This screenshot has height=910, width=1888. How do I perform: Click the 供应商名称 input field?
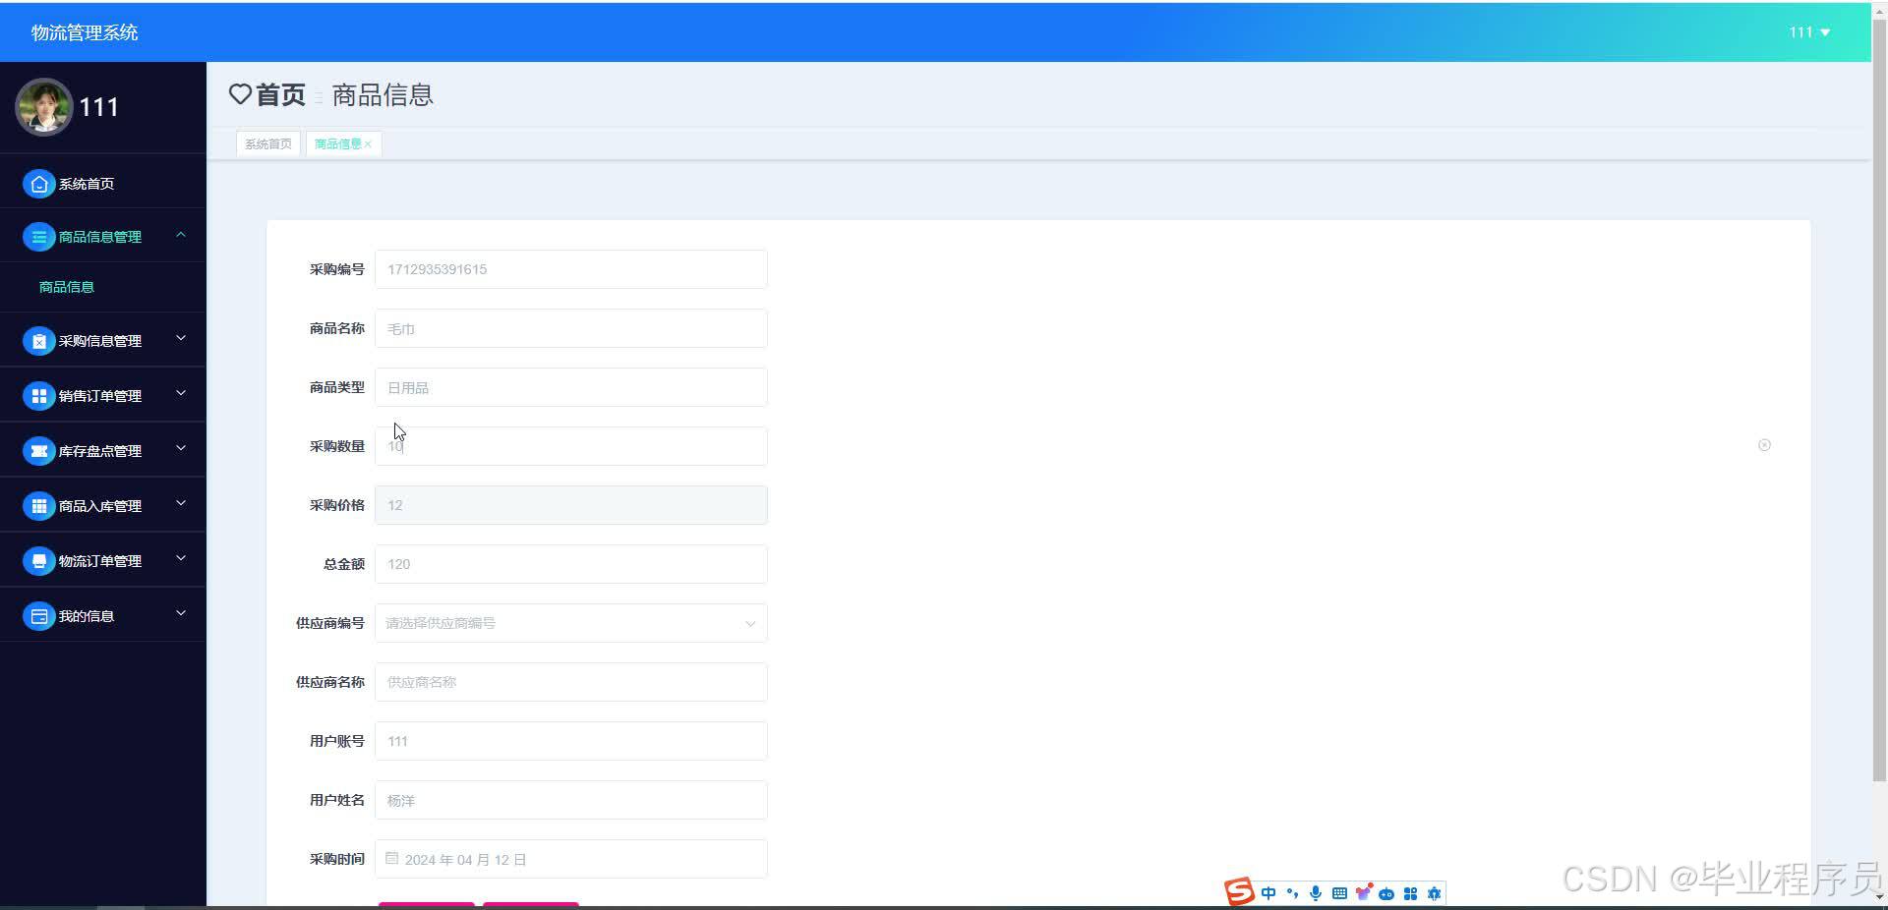tap(570, 682)
